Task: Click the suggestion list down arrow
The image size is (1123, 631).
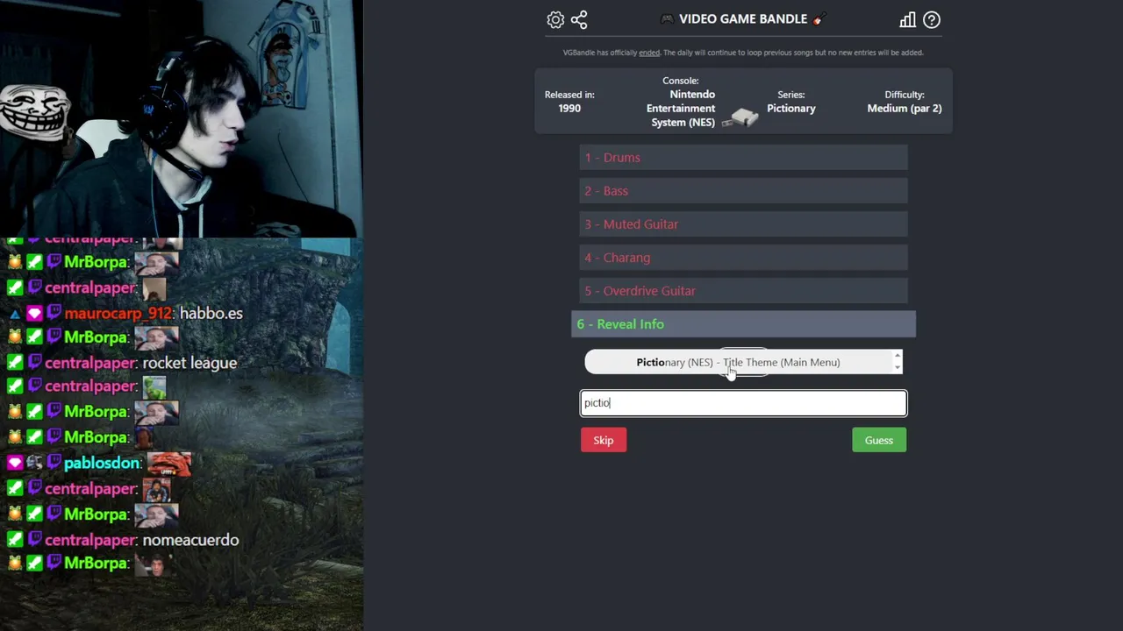Action: point(897,368)
